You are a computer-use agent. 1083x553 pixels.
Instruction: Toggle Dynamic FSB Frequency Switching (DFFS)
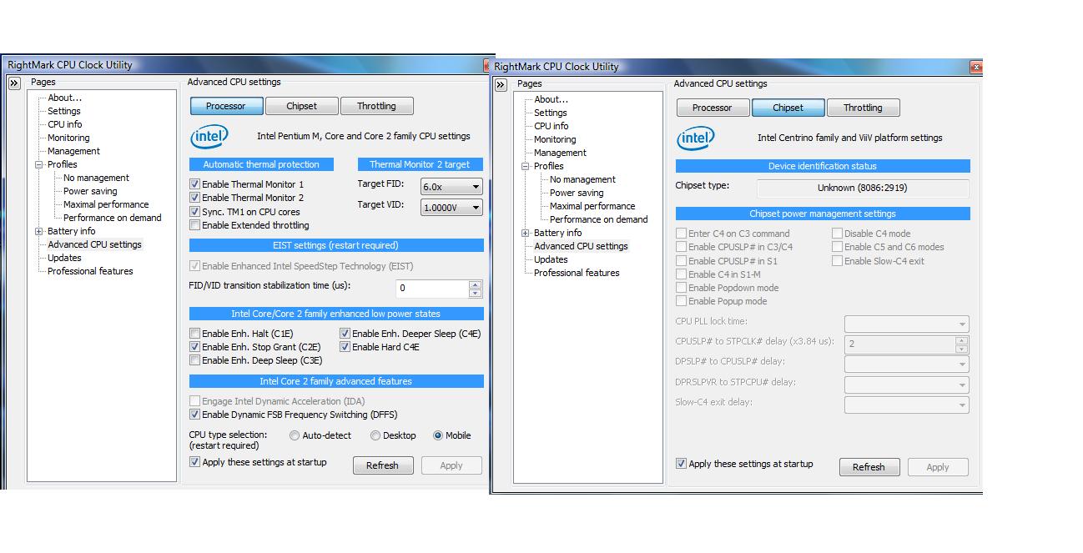[195, 415]
